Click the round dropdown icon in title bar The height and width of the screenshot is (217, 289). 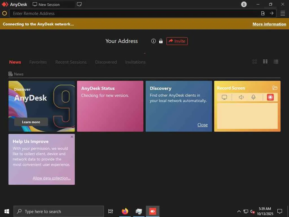pyautogui.click(x=244, y=4)
